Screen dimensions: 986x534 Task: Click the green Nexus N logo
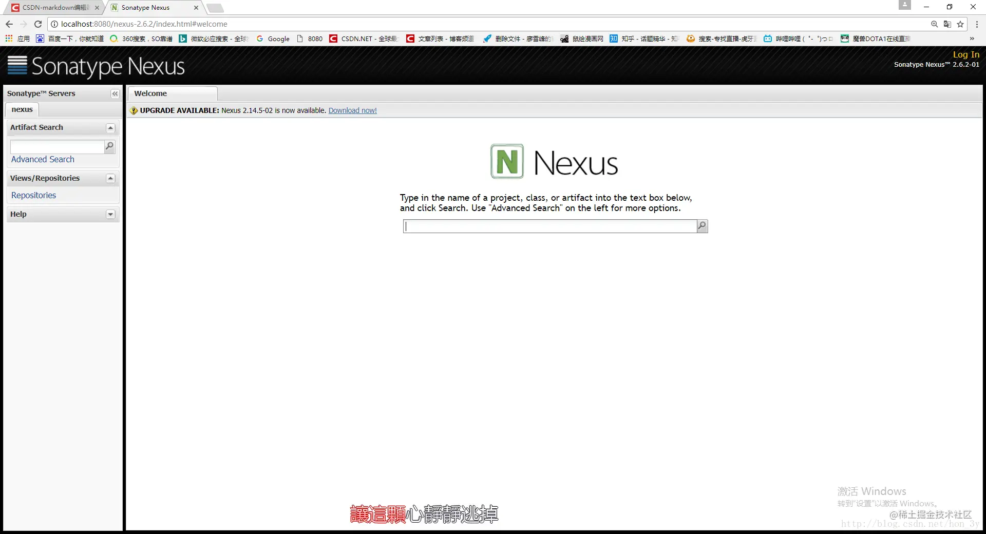(507, 161)
